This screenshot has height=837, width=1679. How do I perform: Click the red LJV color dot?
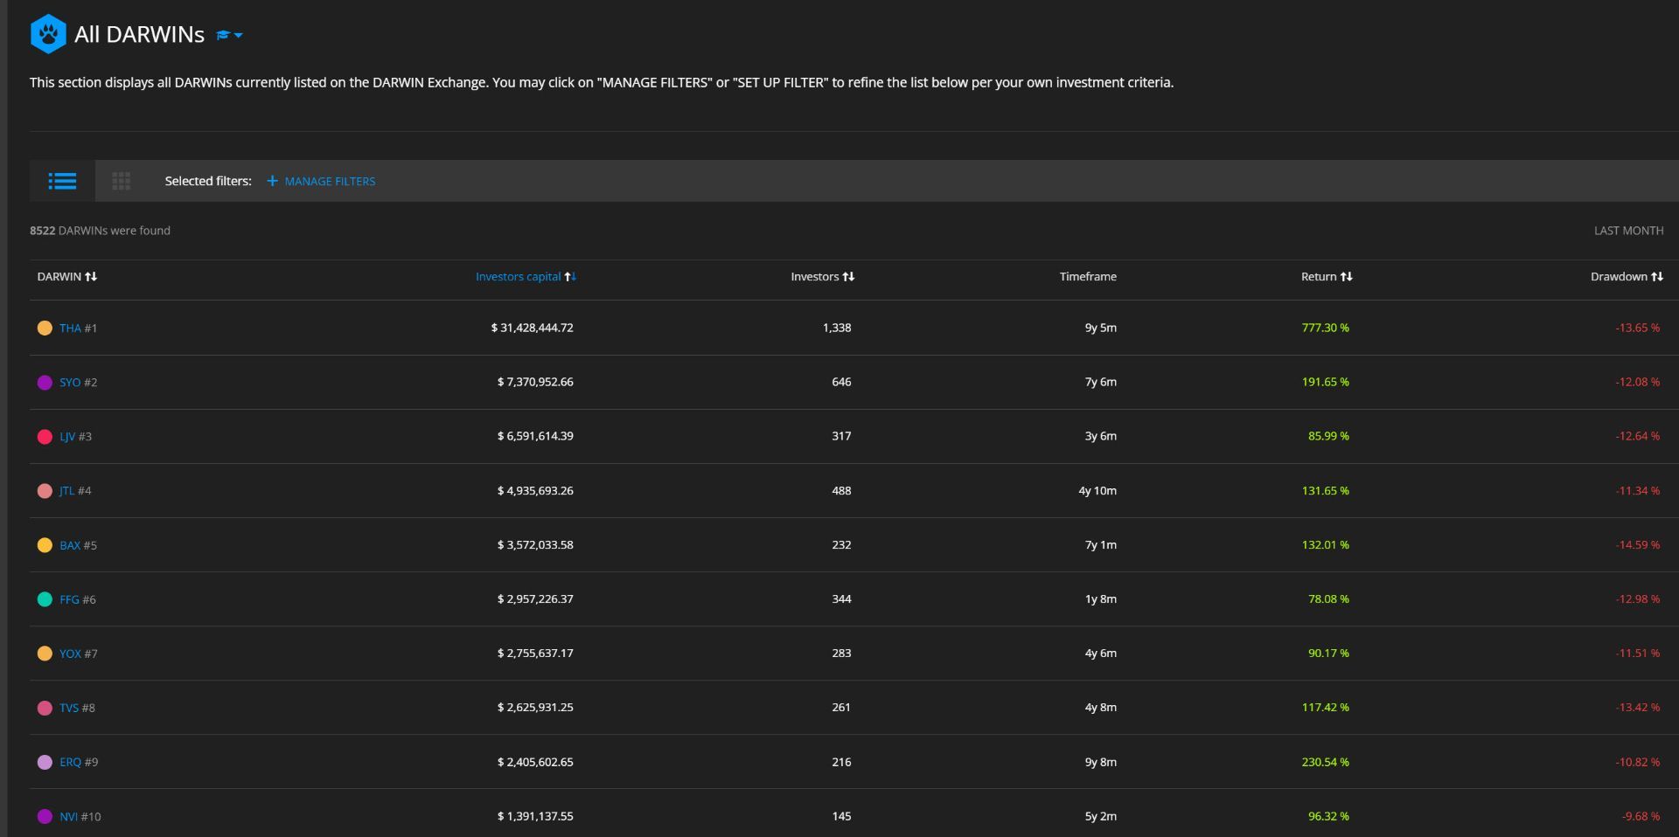tap(45, 437)
